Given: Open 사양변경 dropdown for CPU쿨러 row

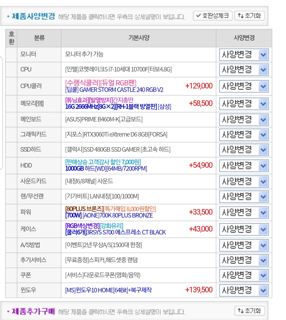Looking at the screenshot, I should pyautogui.click(x=244, y=86).
